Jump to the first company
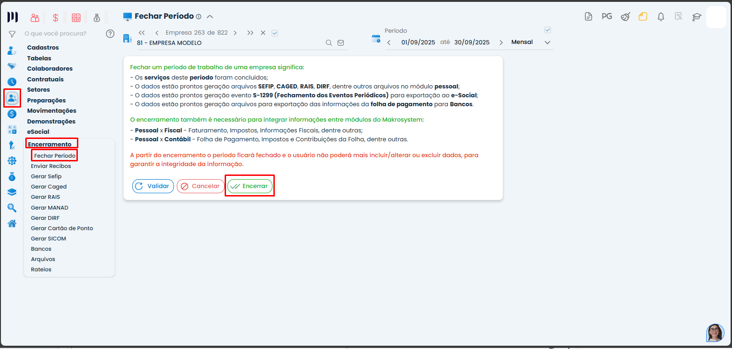The width and height of the screenshot is (732, 349). pyautogui.click(x=142, y=33)
